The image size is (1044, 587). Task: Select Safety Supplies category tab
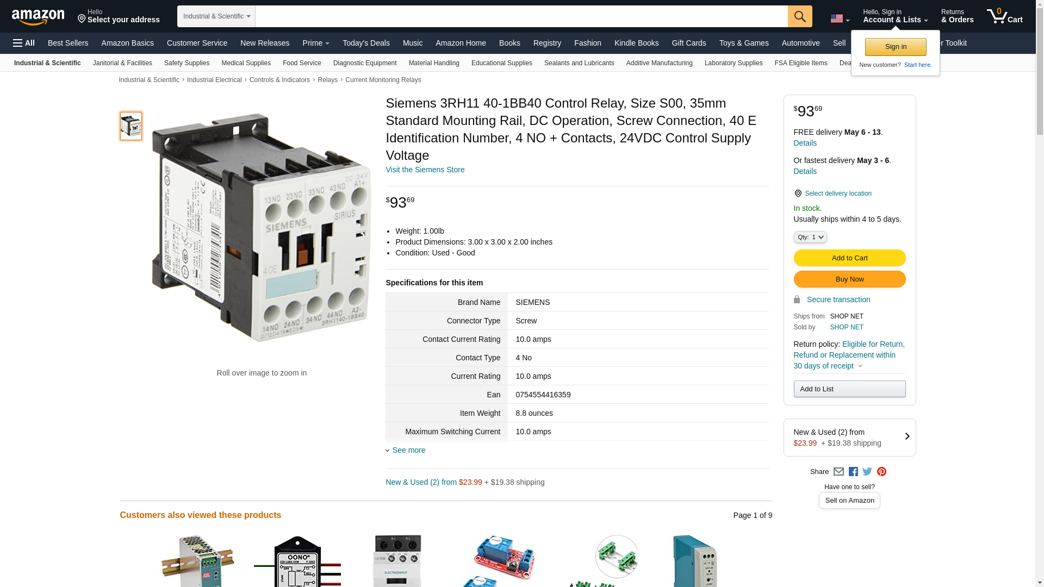187,63
